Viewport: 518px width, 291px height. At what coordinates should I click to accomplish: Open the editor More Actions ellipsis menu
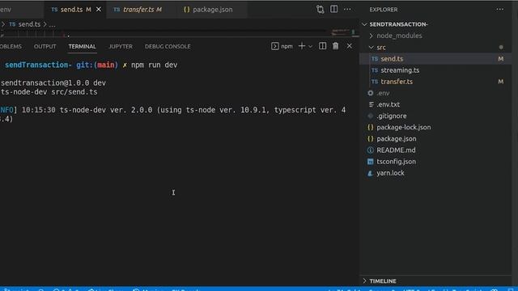[x=347, y=10]
